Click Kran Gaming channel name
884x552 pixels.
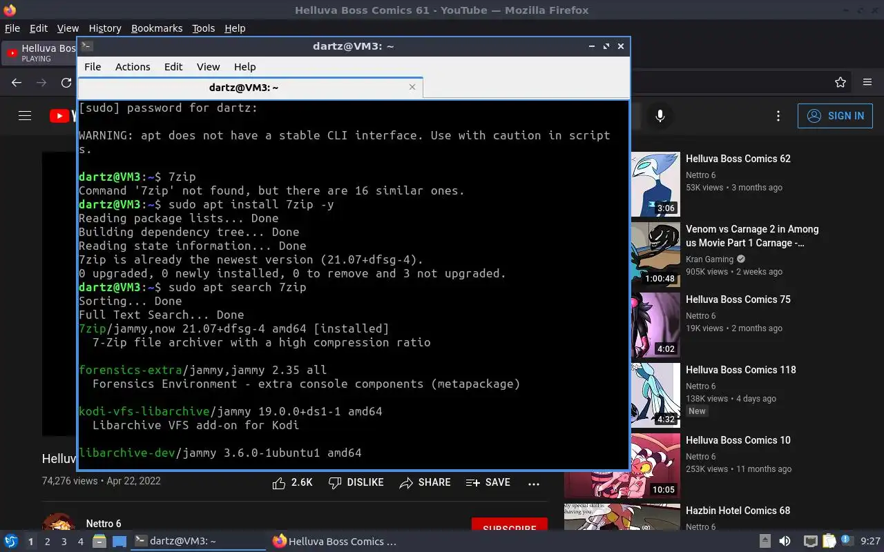tap(709, 259)
